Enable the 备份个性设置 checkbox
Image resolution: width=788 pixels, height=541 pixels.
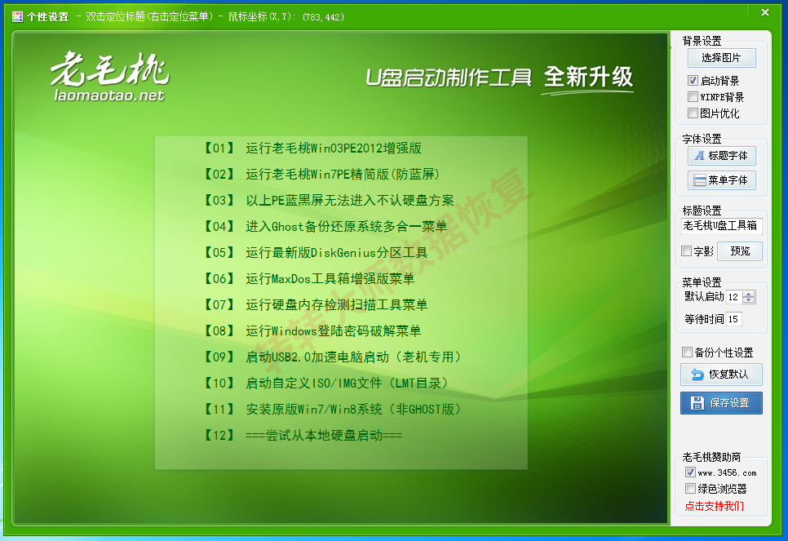tap(687, 352)
